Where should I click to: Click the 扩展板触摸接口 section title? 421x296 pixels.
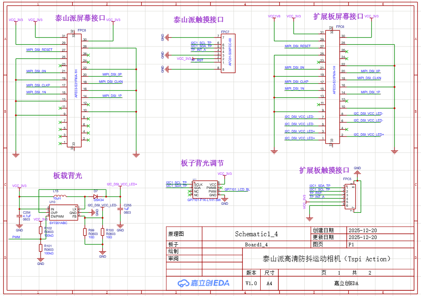click(324, 170)
